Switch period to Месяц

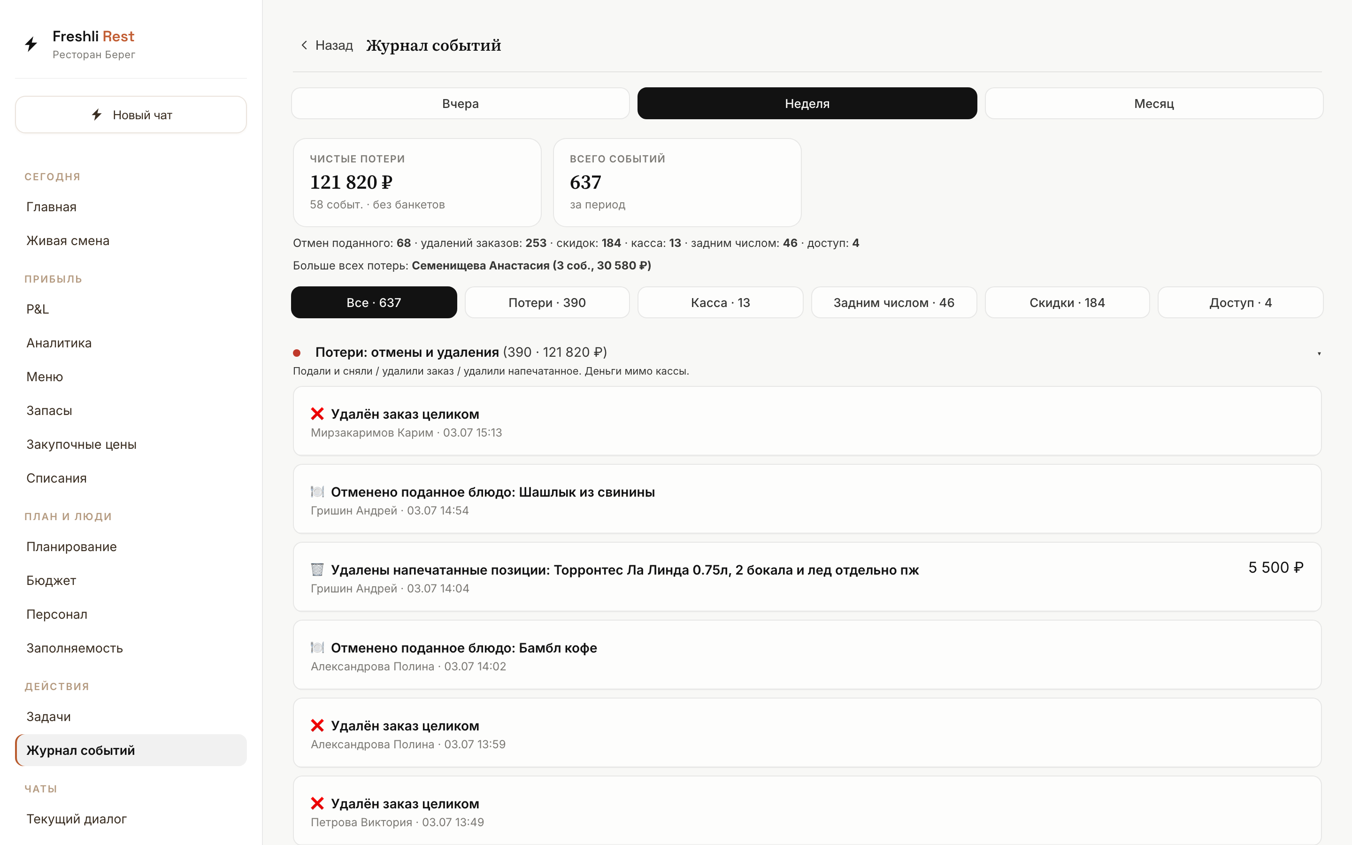point(1154,103)
